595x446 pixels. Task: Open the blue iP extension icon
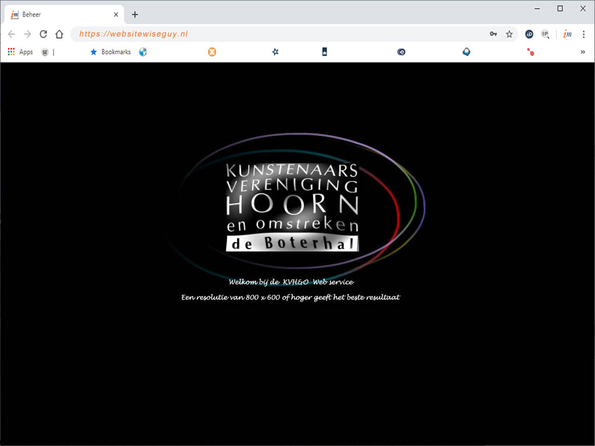tap(529, 34)
